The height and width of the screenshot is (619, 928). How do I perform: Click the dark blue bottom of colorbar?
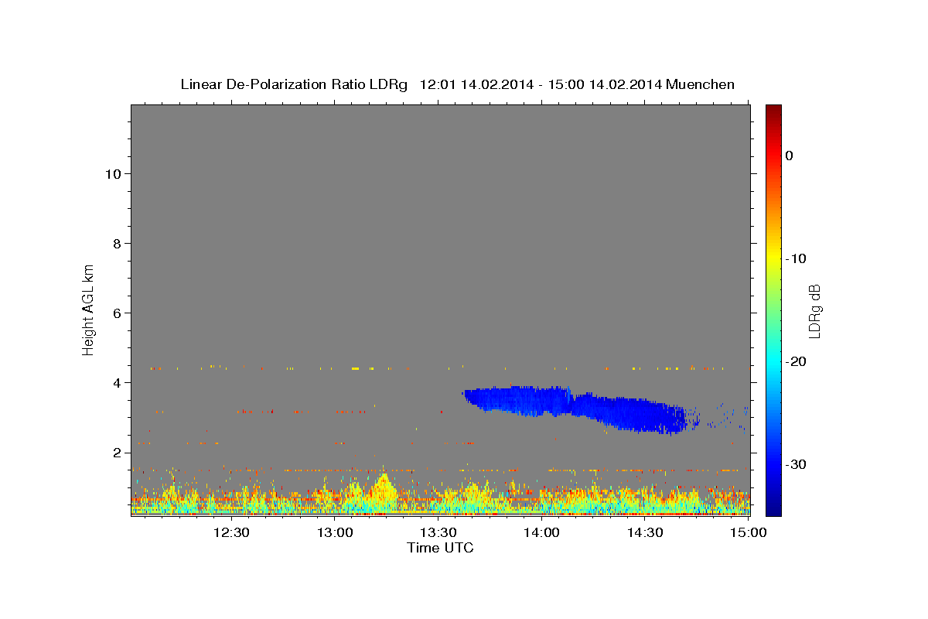[x=773, y=509]
